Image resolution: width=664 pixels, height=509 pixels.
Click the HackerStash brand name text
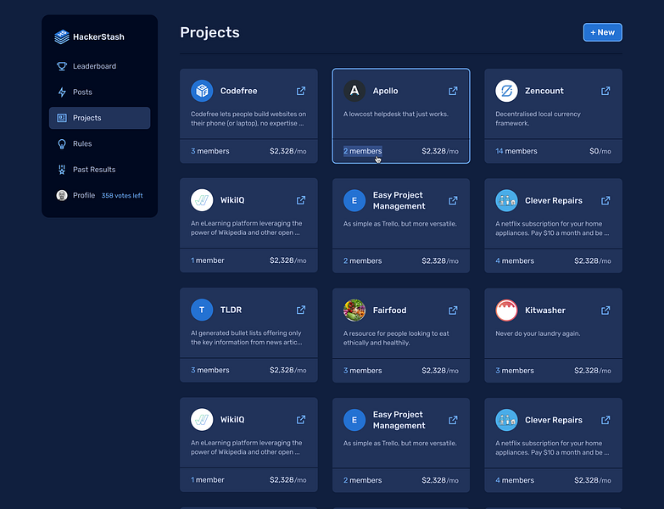tap(98, 36)
